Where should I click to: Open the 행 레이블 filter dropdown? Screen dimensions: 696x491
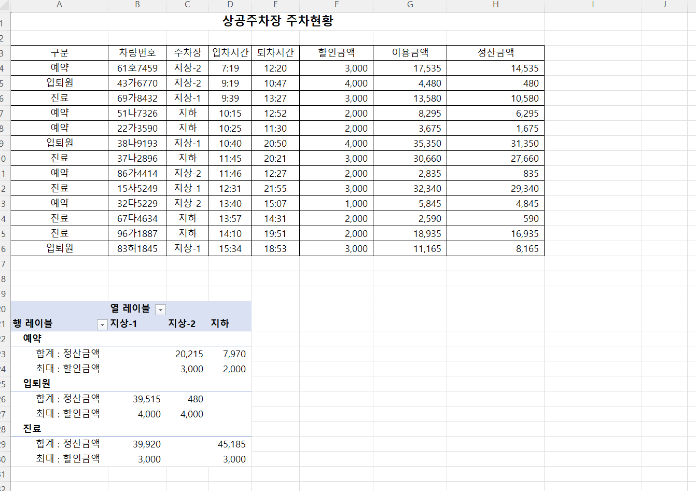(x=102, y=325)
